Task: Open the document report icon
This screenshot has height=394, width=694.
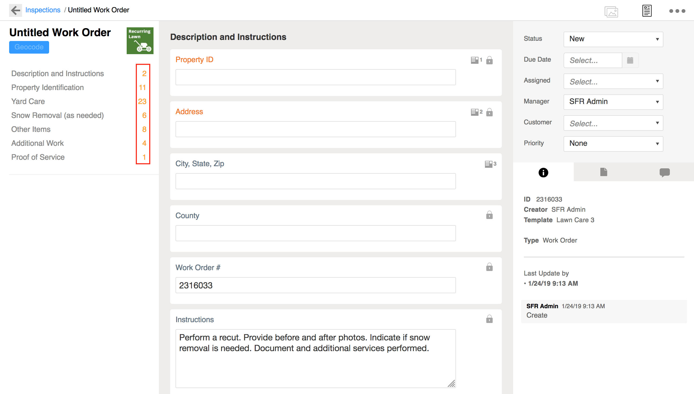Action: pyautogui.click(x=646, y=11)
